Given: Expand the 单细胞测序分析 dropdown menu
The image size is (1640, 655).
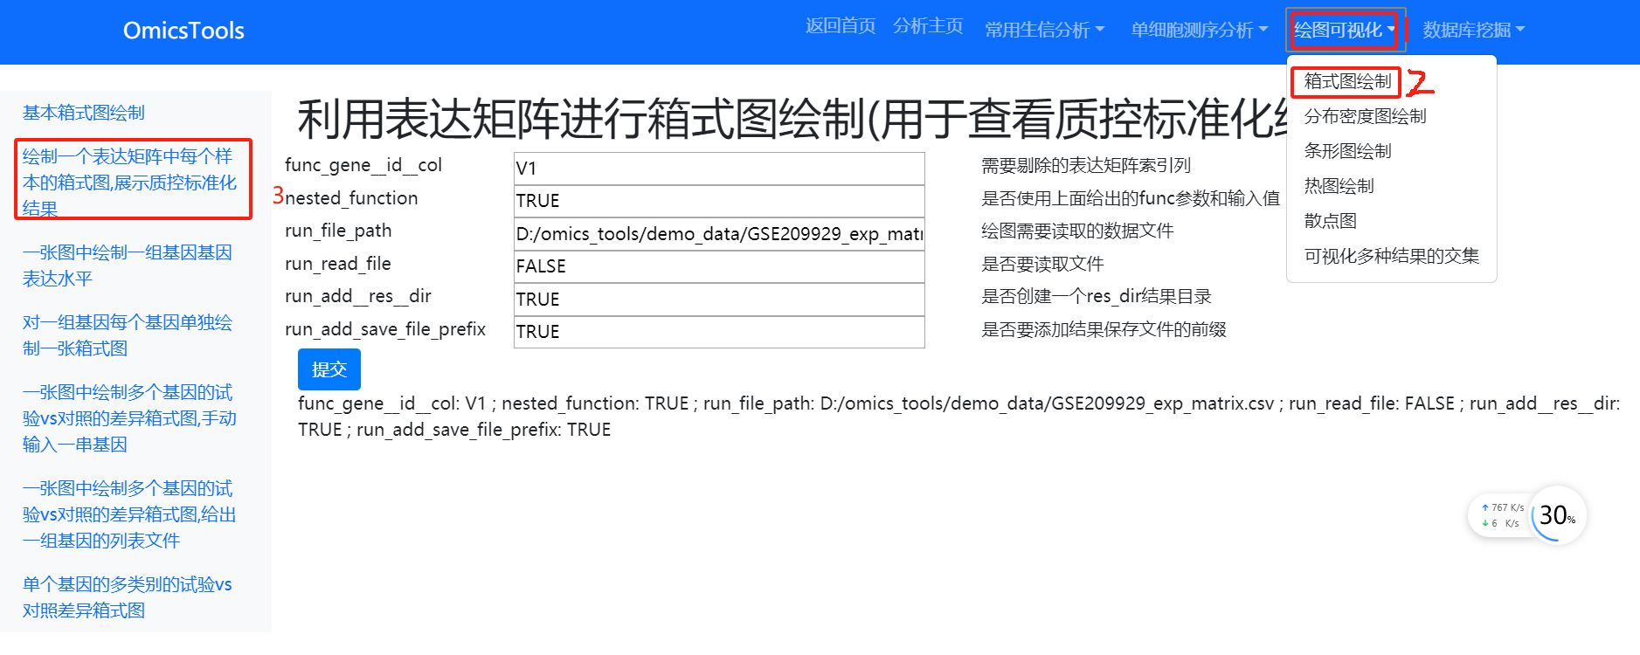Looking at the screenshot, I should click(x=1200, y=31).
